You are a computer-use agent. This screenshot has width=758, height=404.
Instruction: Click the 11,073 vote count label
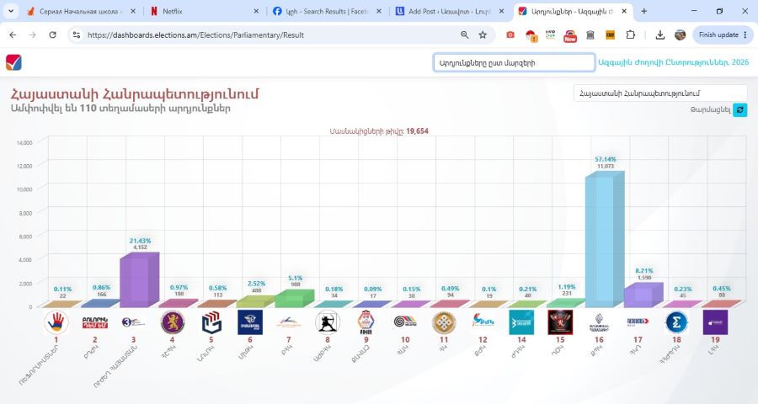pyautogui.click(x=606, y=167)
